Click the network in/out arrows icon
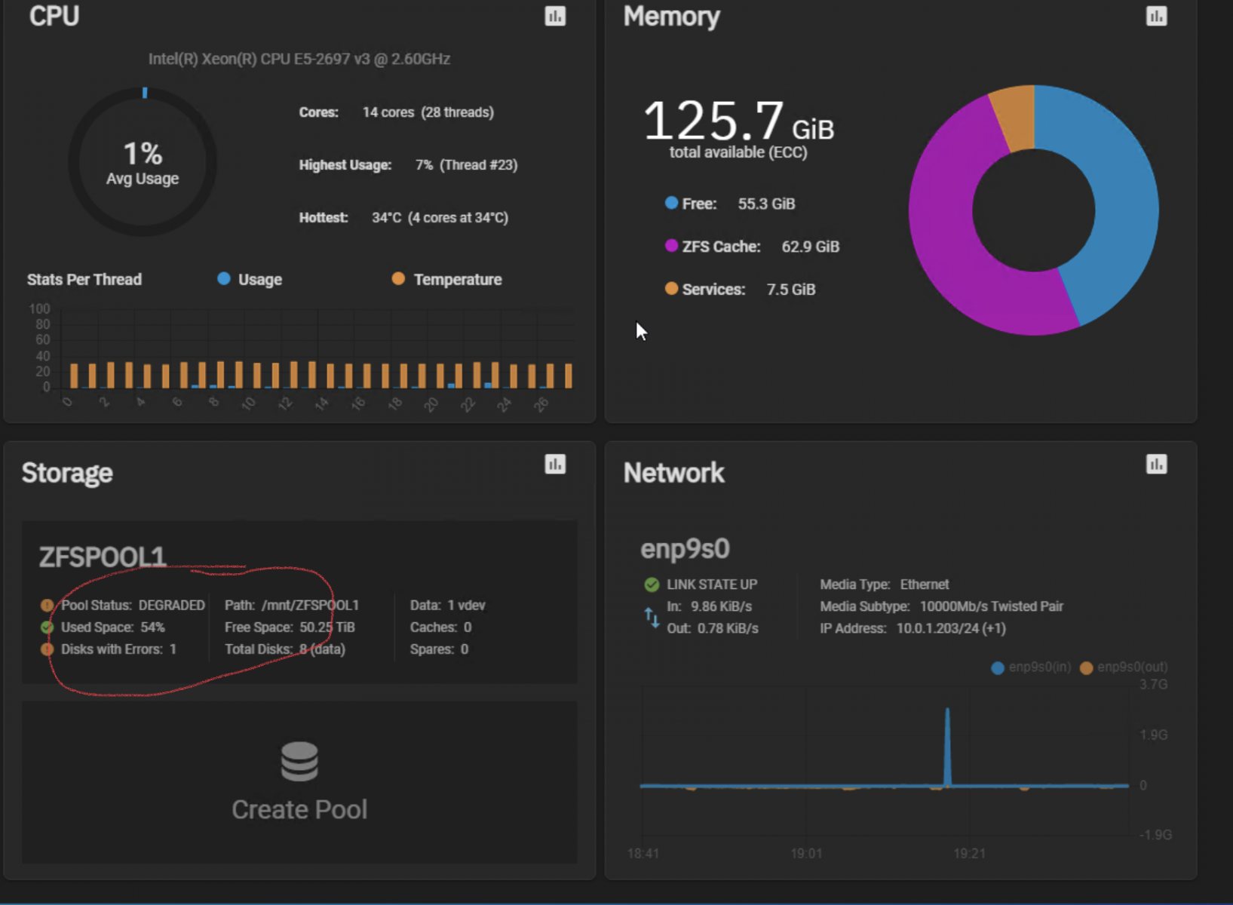Image resolution: width=1233 pixels, height=905 pixels. click(652, 618)
